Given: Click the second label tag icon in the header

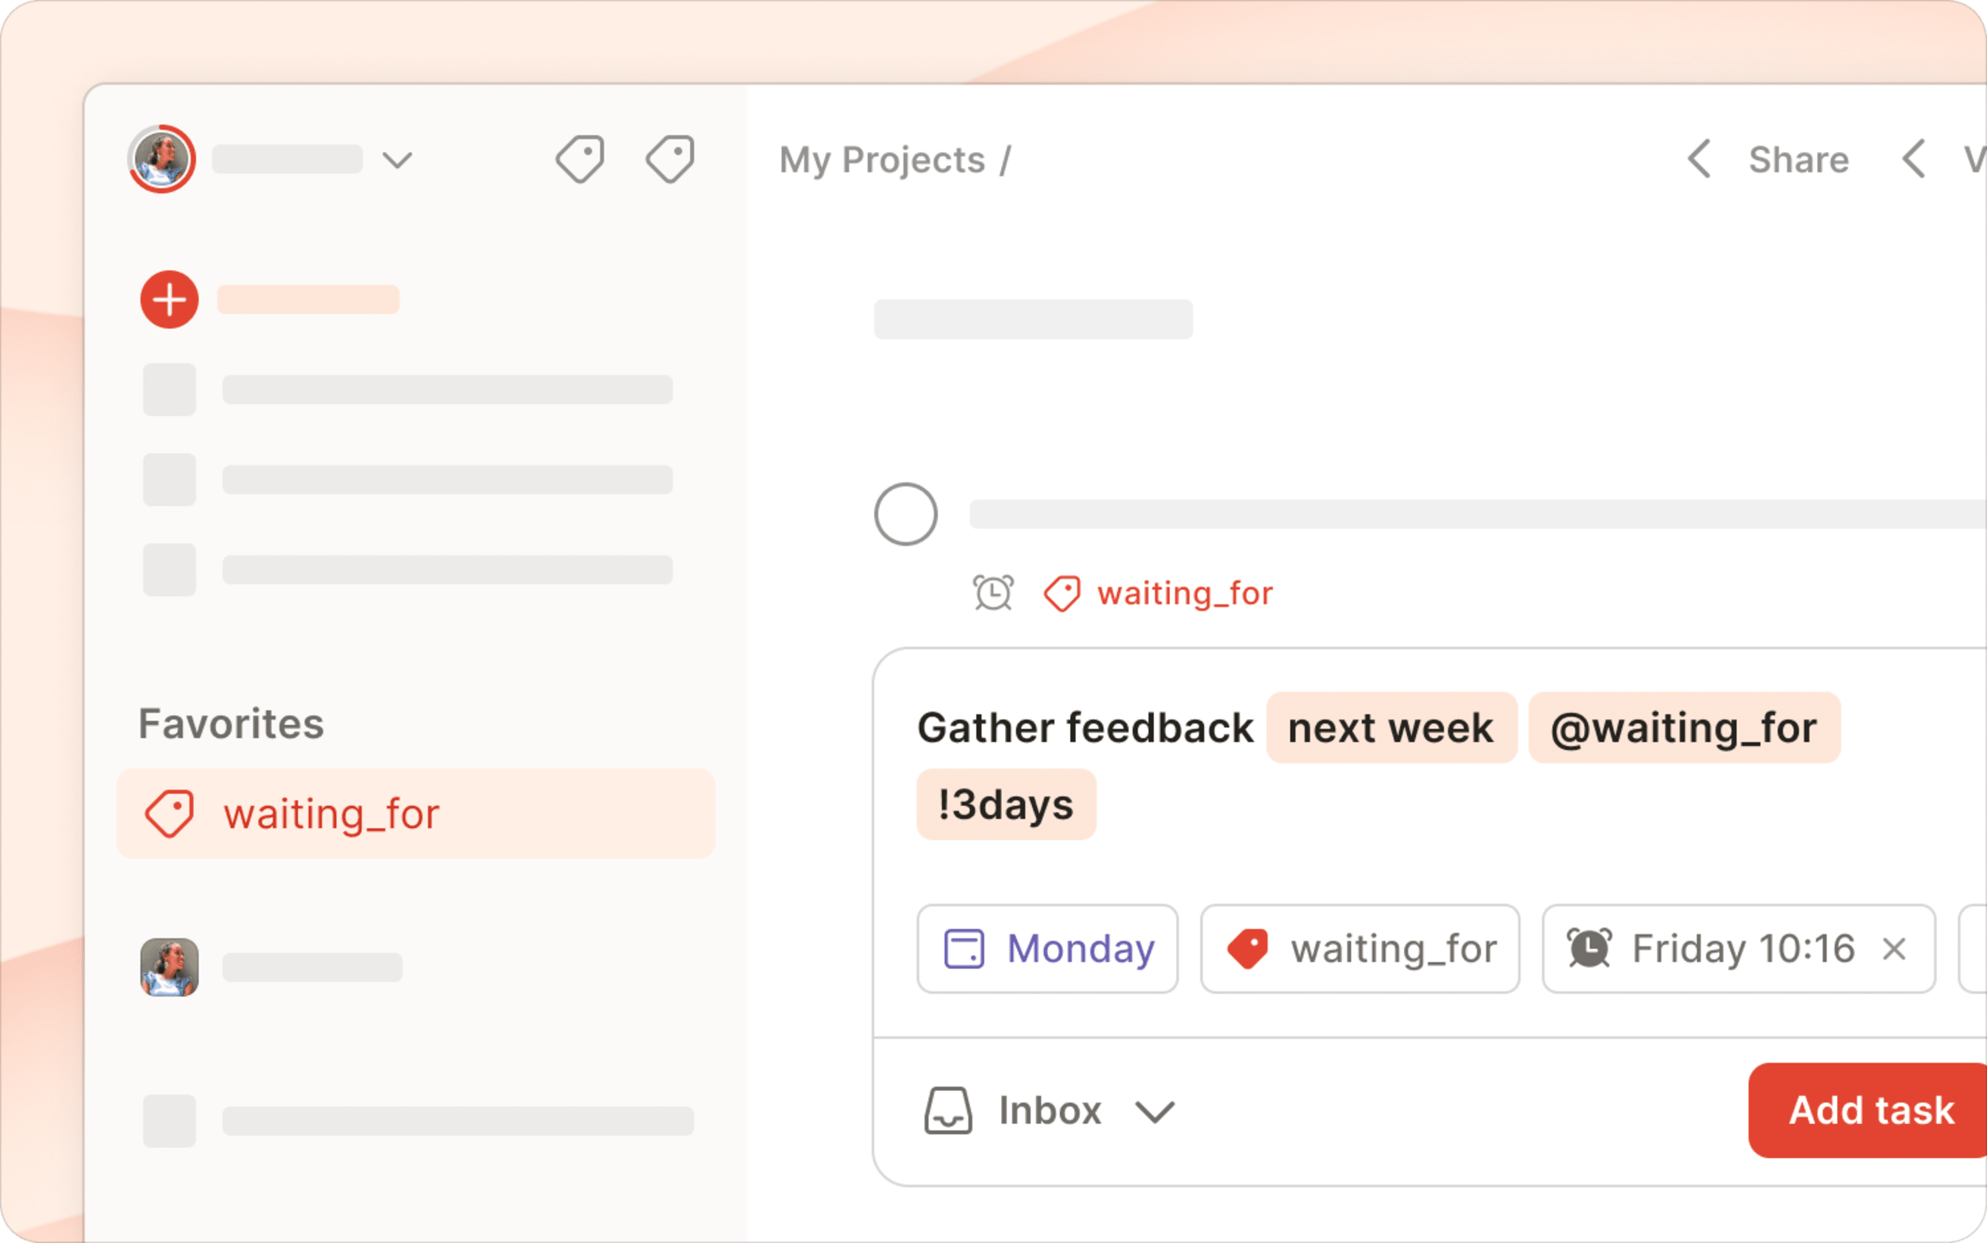Looking at the screenshot, I should [x=669, y=158].
